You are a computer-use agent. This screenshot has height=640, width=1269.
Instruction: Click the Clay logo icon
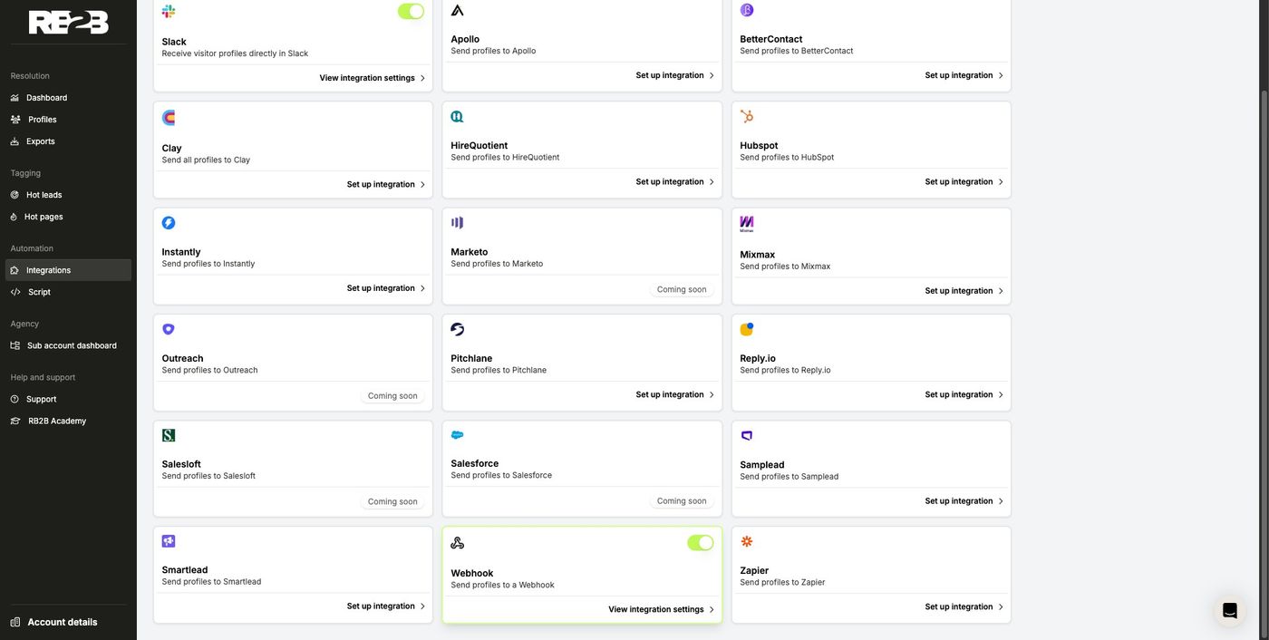click(169, 118)
